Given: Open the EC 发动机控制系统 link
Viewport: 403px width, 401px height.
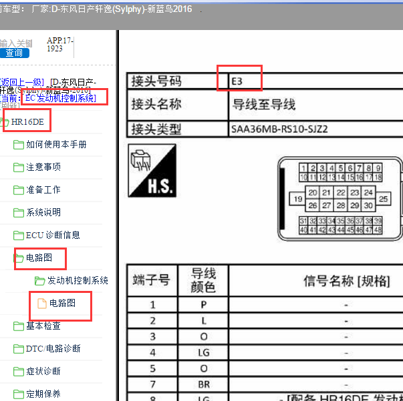Looking at the screenshot, I should point(61,98).
